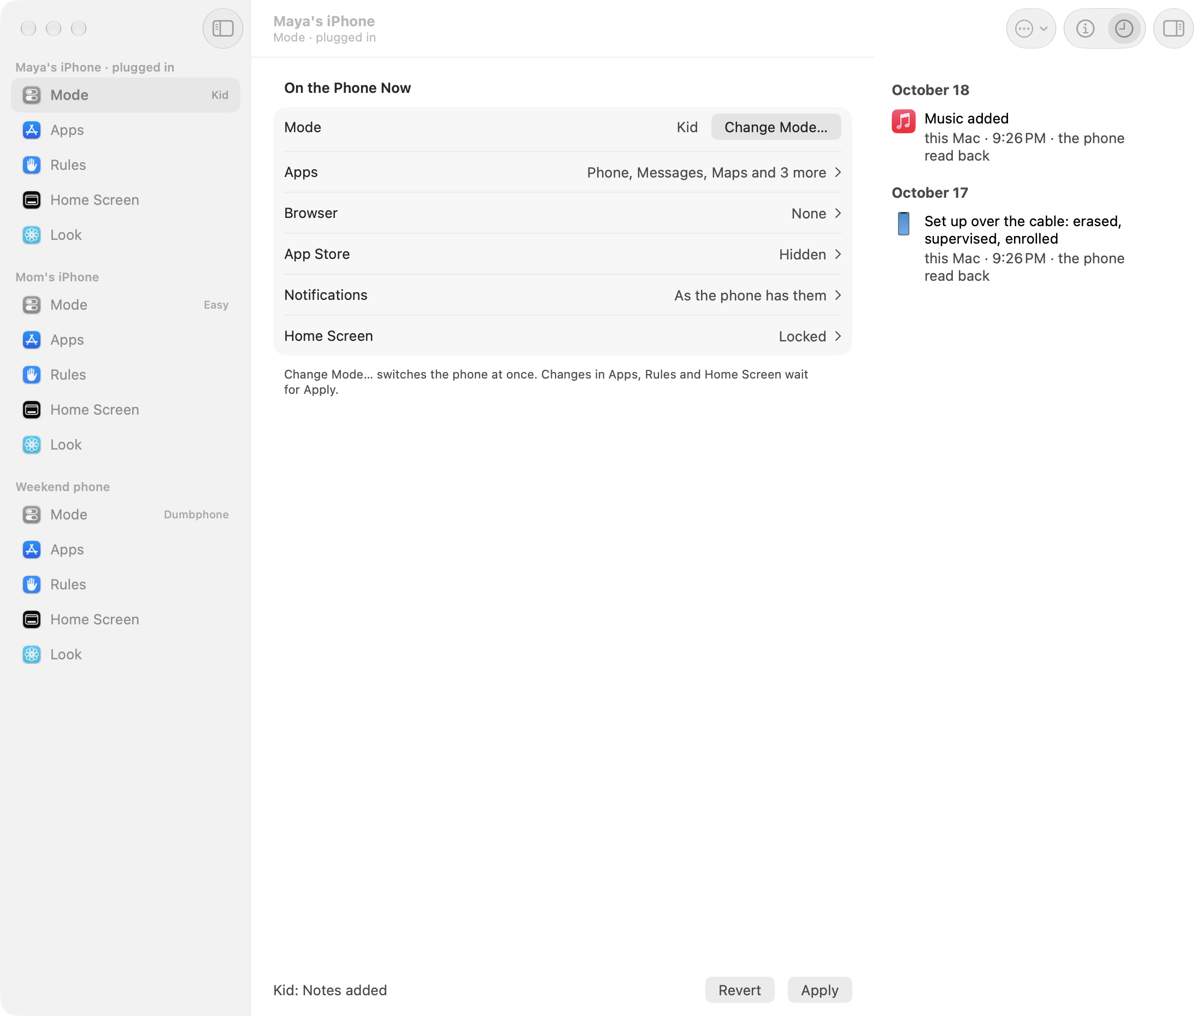The height and width of the screenshot is (1016, 1202).
Task: Open Apps under Weekend phone
Action: tap(126, 550)
